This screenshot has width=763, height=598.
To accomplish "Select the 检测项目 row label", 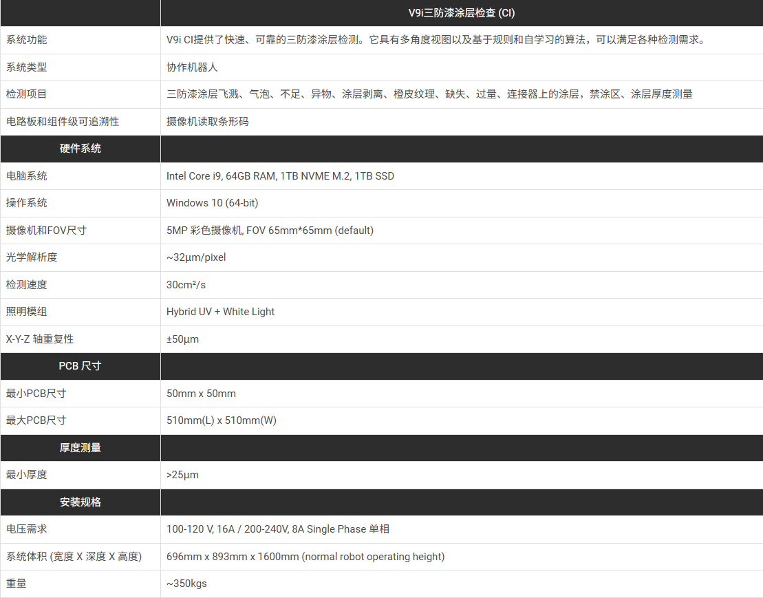I will (x=27, y=94).
